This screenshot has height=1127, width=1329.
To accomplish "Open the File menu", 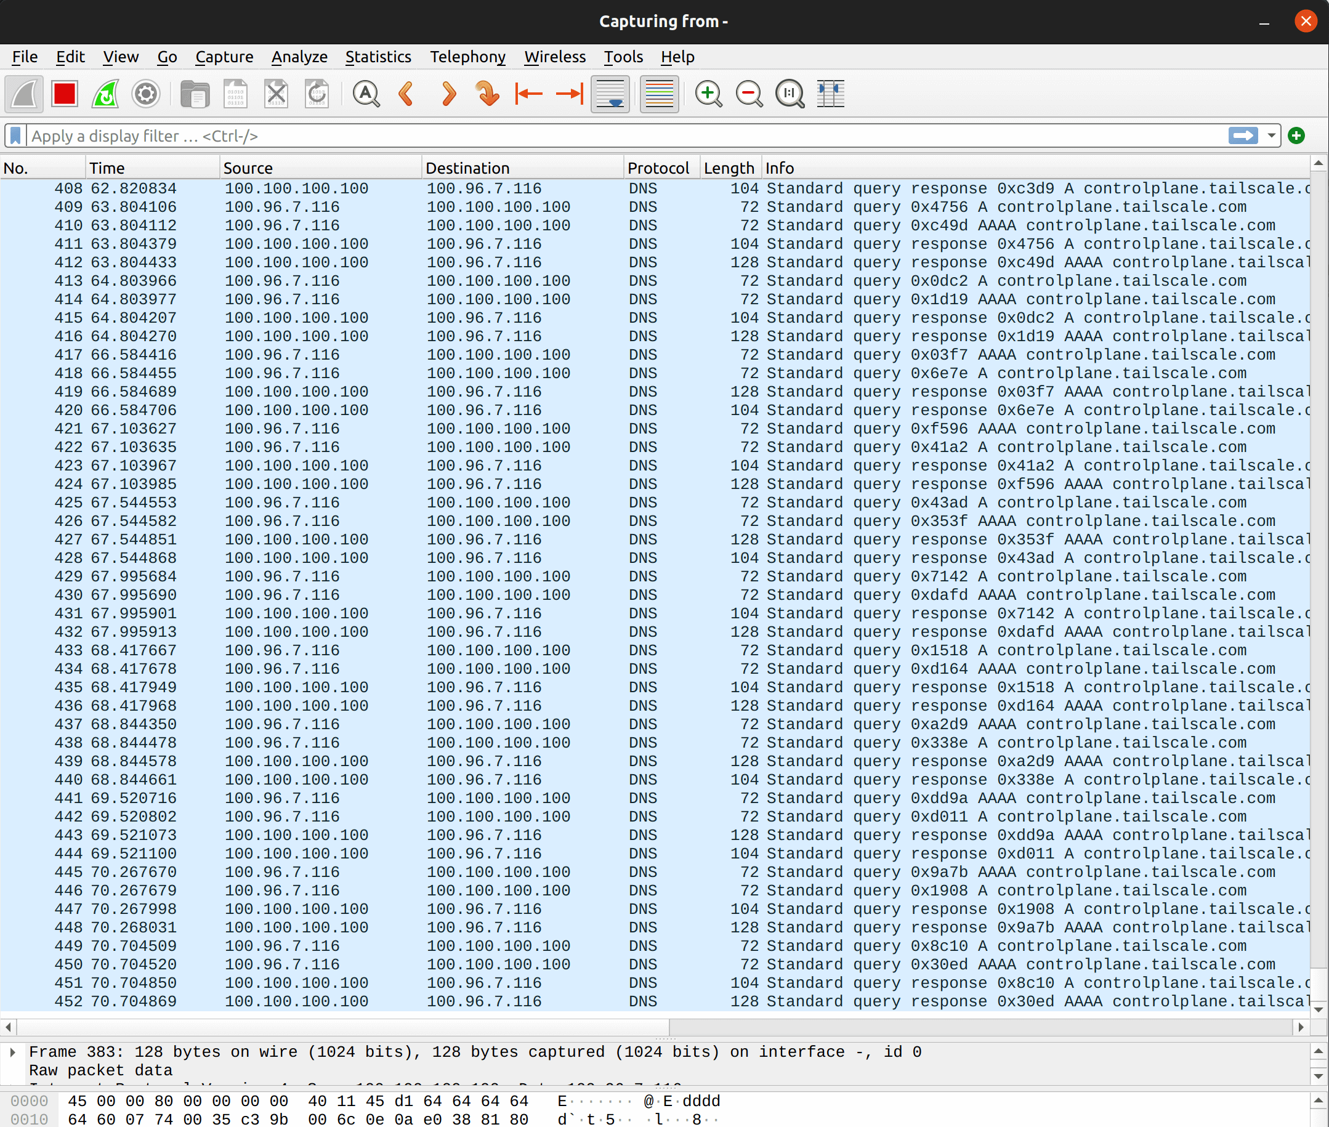I will pos(25,57).
